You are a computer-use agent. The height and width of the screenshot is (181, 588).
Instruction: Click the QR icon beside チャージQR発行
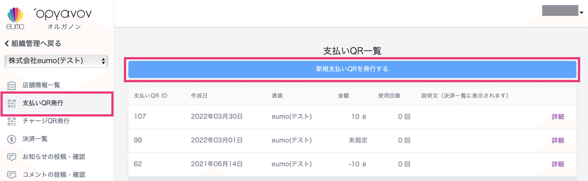pyautogui.click(x=12, y=121)
